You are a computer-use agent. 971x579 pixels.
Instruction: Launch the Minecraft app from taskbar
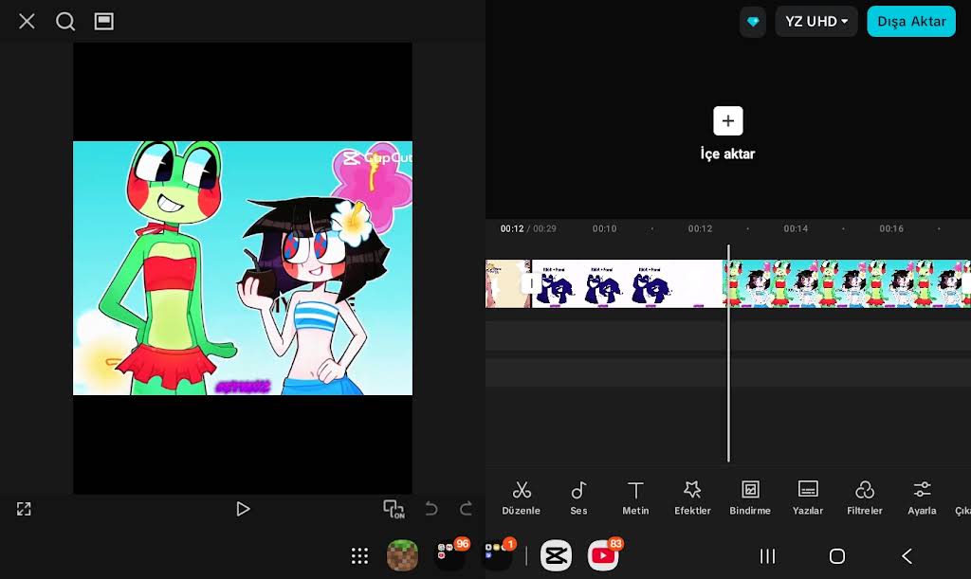[x=402, y=555]
